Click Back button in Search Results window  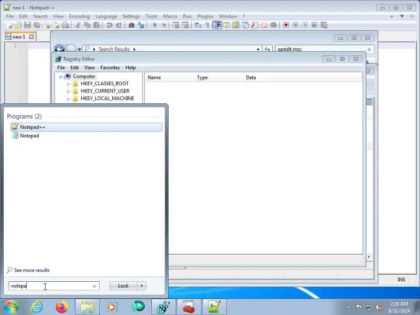59,48
